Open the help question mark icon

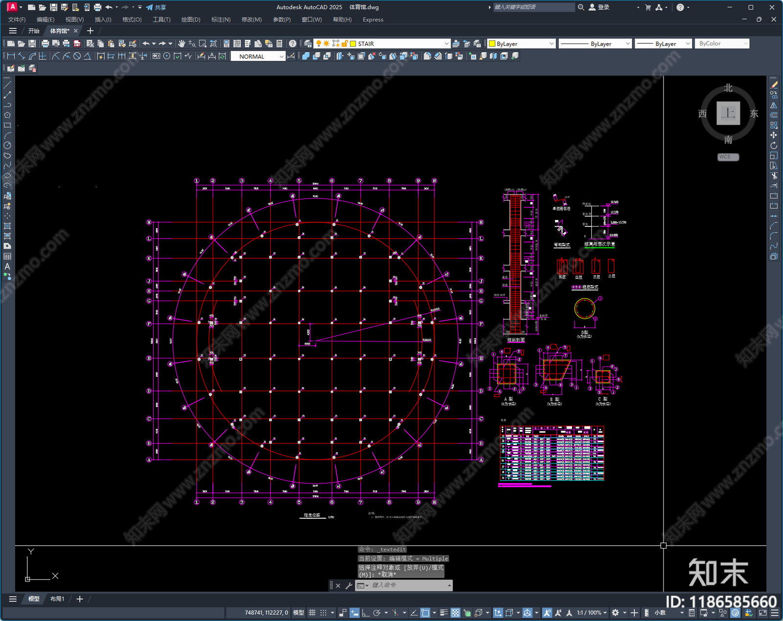(293, 44)
